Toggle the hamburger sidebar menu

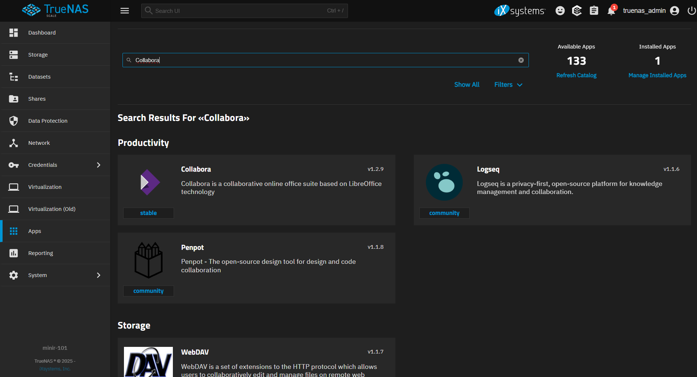125,11
